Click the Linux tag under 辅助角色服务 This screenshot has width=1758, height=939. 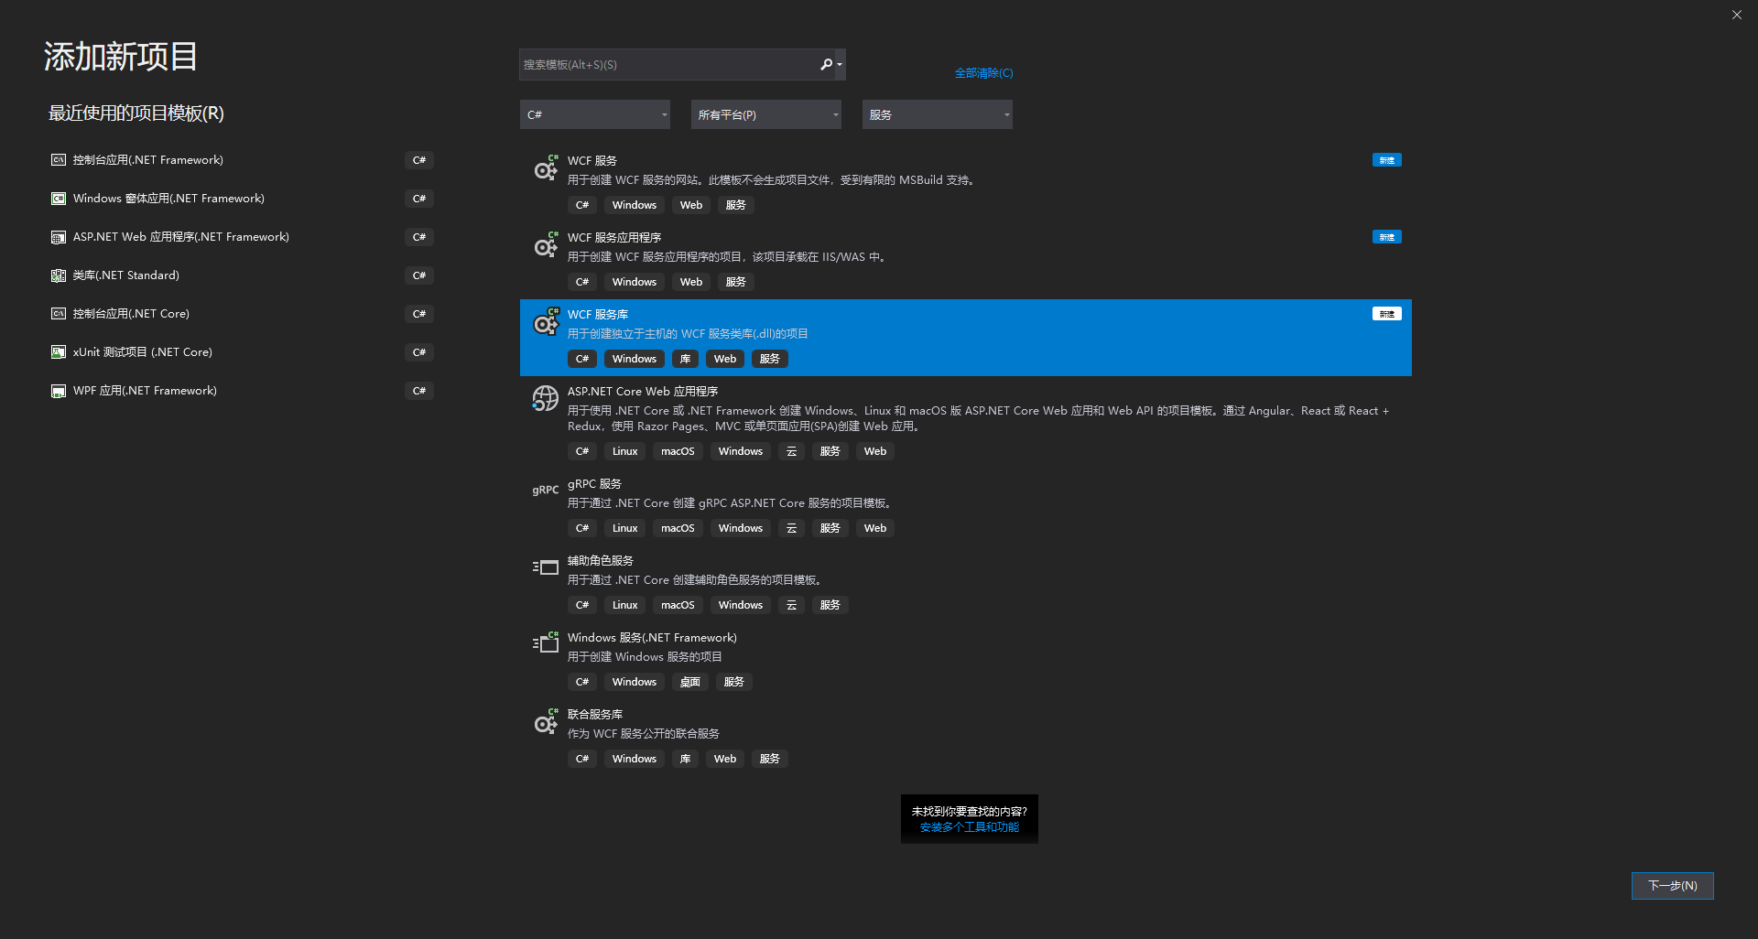(x=624, y=605)
